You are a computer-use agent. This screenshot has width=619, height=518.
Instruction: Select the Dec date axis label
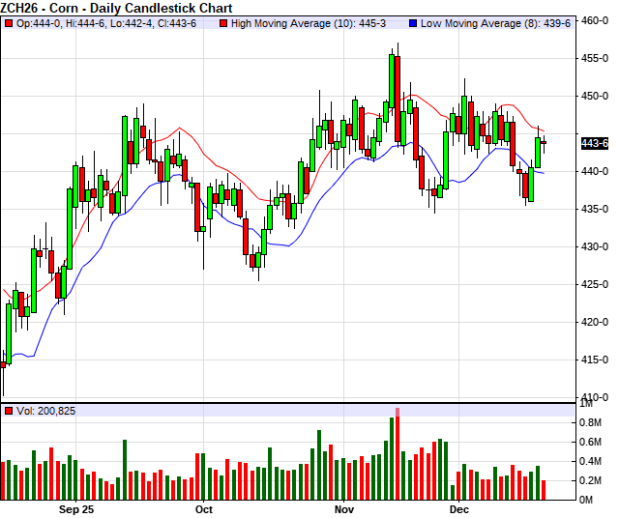[x=458, y=508]
